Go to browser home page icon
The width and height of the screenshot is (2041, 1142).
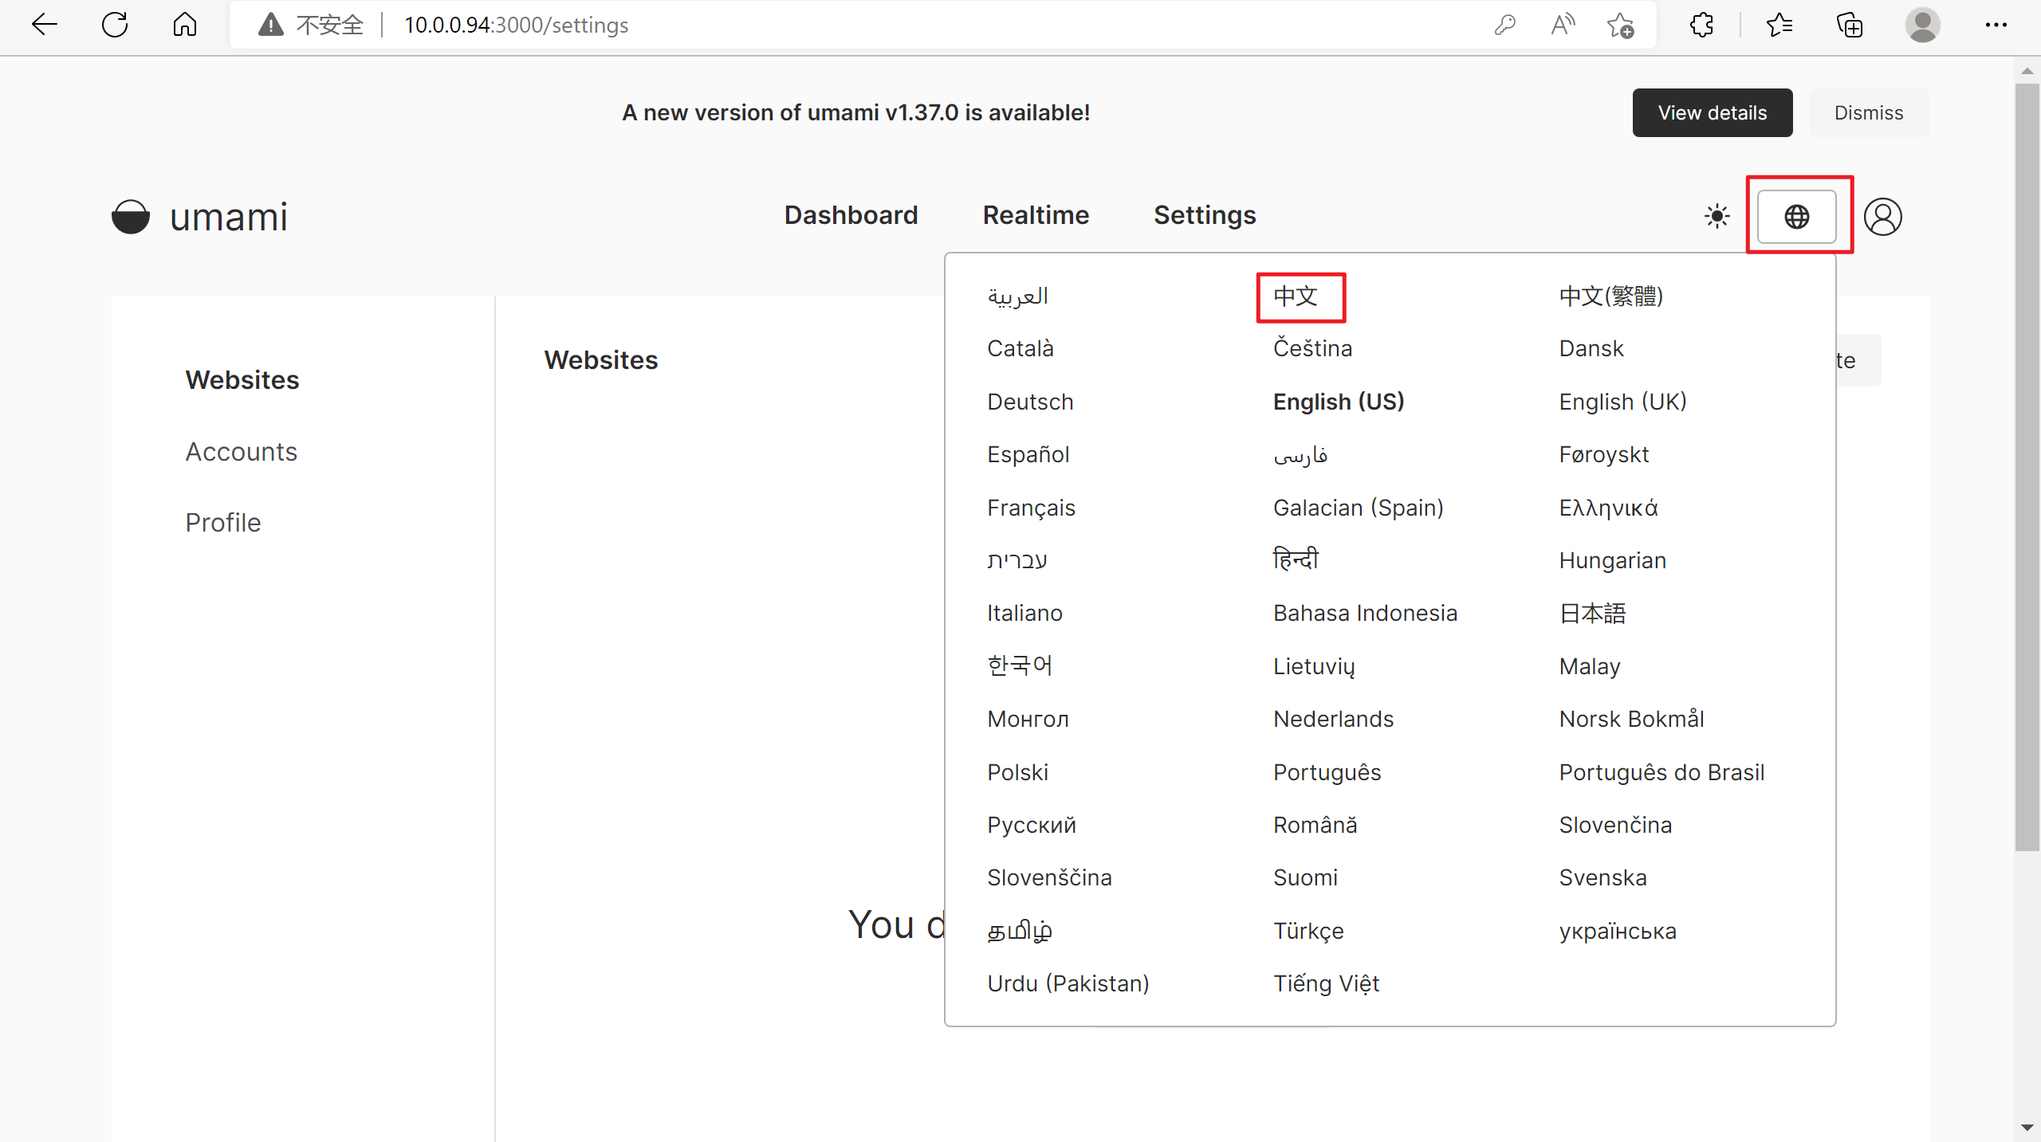tap(184, 25)
